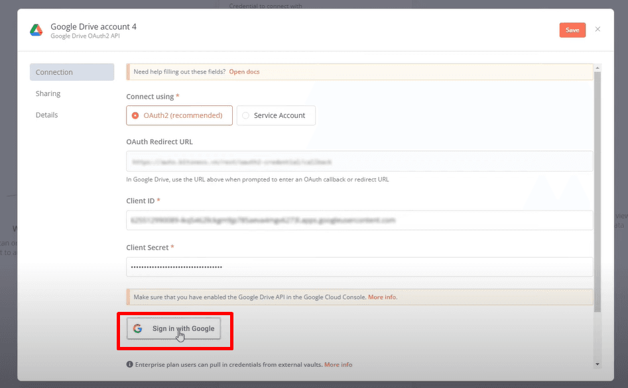This screenshot has height=388, width=628.
Task: Click the 'Google Drive OAuth2 API' subtitle
Action: coord(85,36)
